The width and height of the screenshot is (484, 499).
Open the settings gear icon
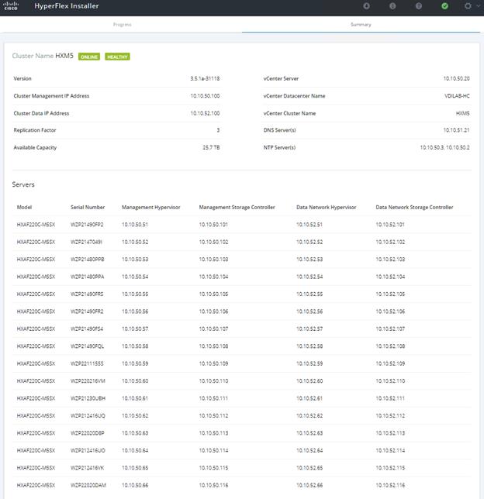(x=468, y=5)
